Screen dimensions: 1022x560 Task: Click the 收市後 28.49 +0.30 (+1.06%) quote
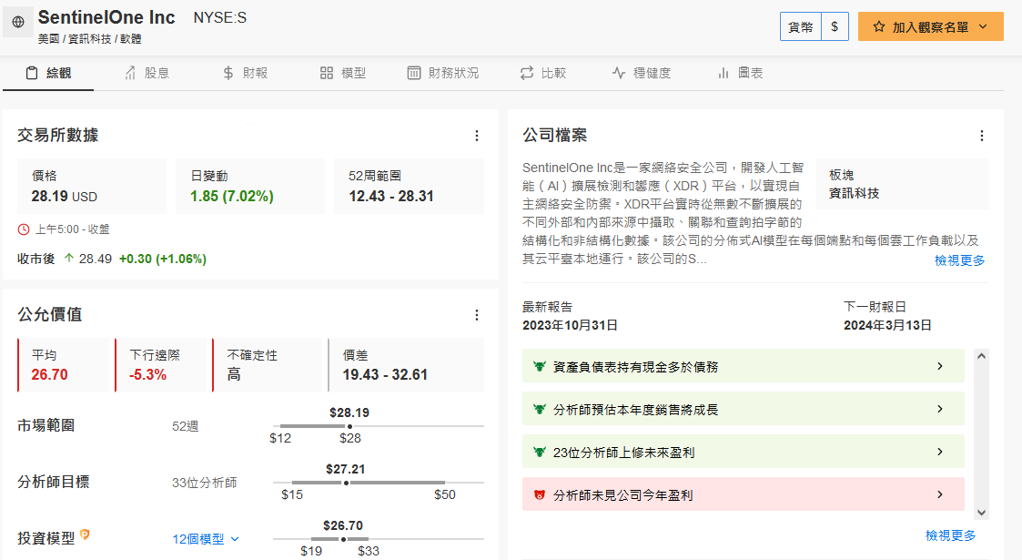pos(112,259)
